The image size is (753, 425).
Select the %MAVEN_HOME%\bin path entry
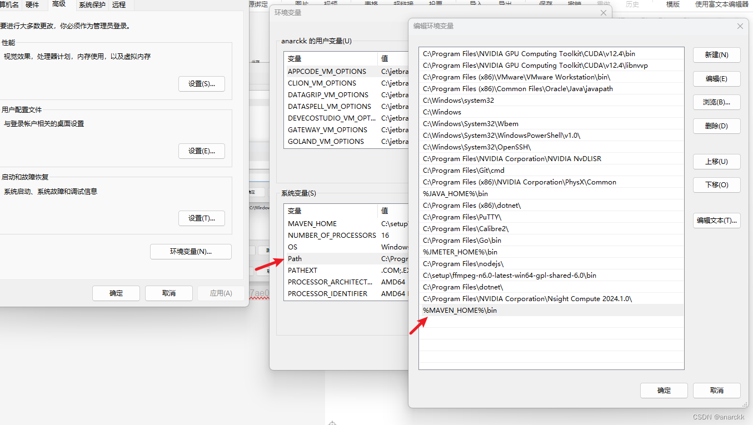coord(551,311)
